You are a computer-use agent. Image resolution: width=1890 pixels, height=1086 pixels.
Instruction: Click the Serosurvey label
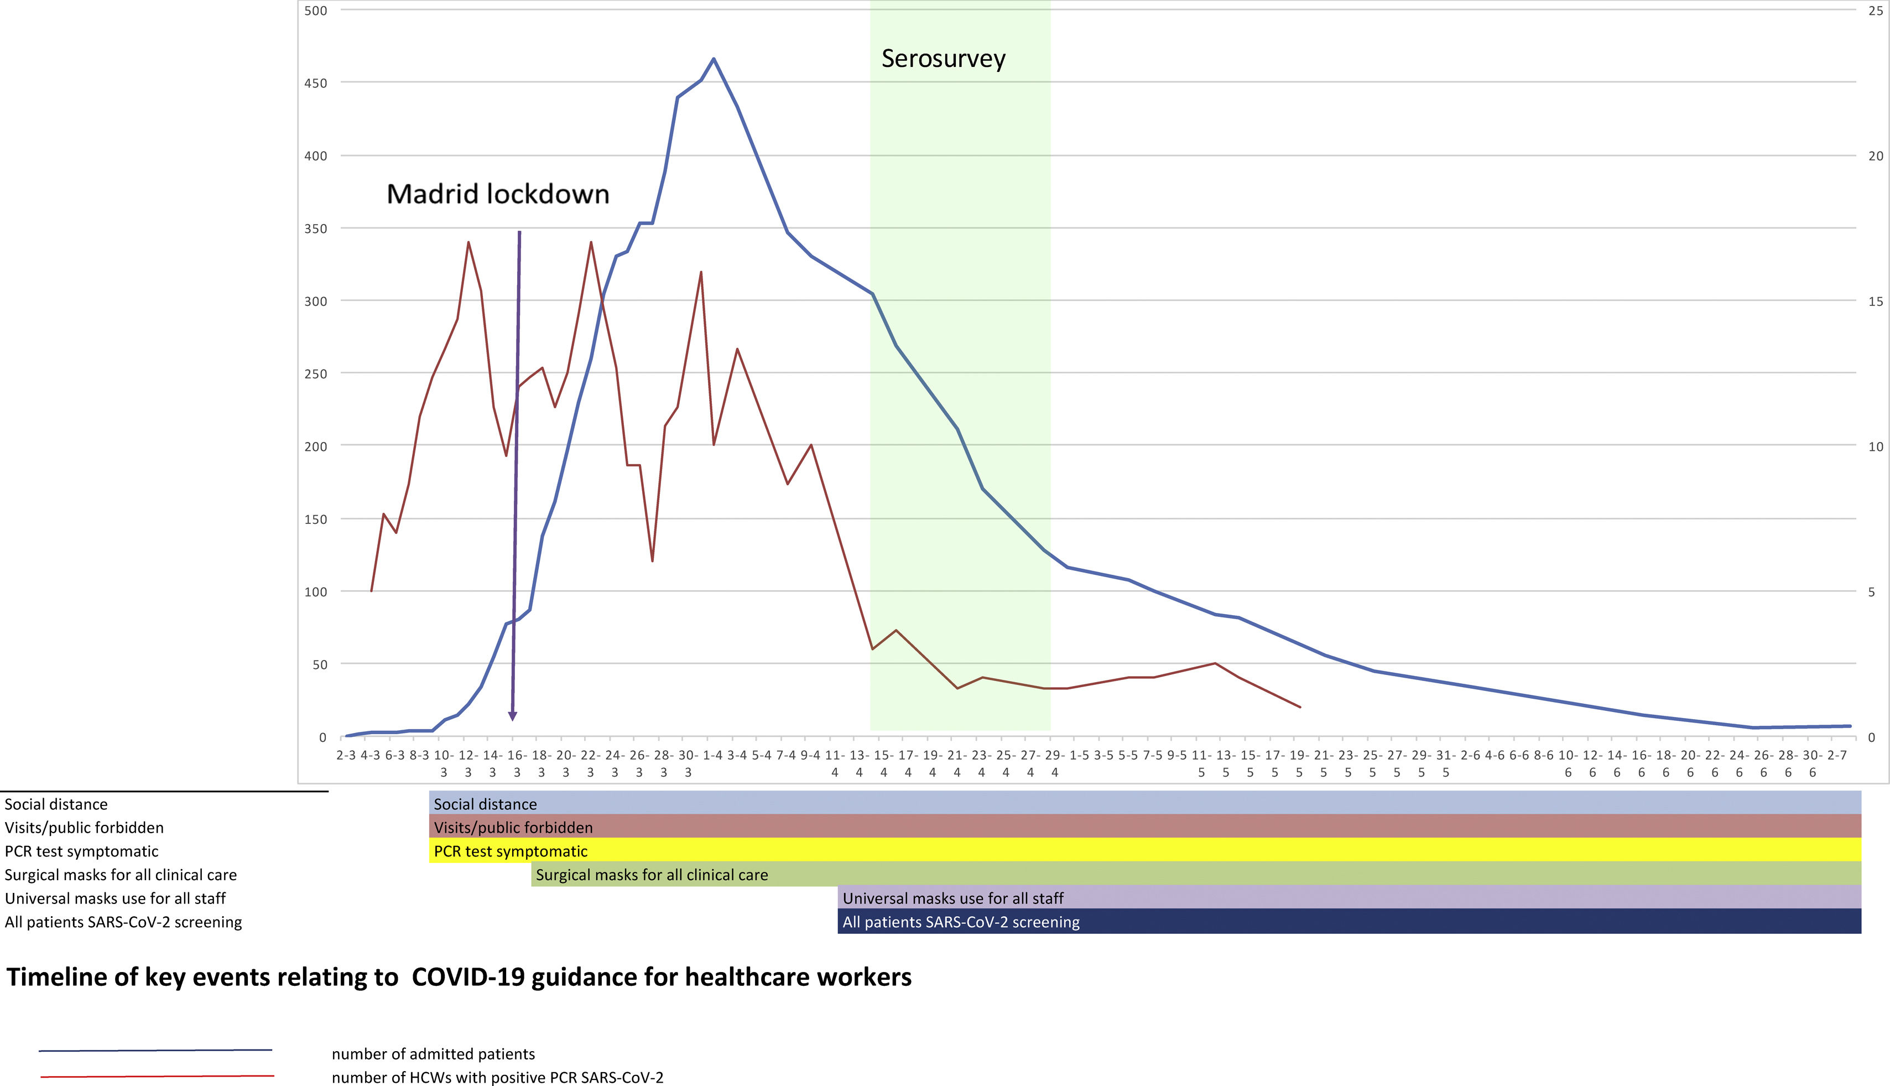(x=943, y=58)
